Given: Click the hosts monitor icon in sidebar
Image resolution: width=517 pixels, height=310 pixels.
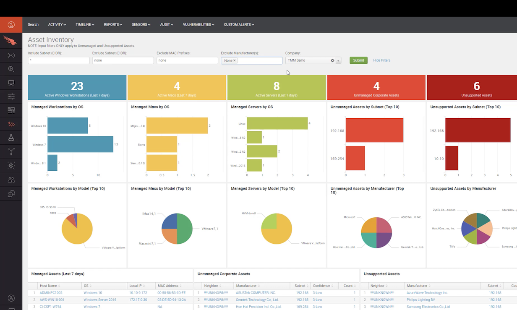Looking at the screenshot, I should (11, 83).
